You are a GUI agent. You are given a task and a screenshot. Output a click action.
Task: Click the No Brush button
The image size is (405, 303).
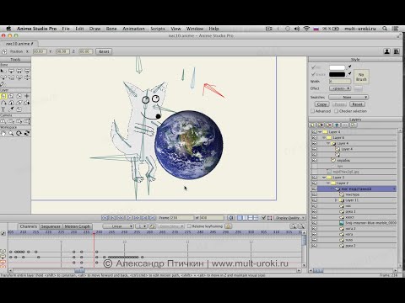click(361, 77)
